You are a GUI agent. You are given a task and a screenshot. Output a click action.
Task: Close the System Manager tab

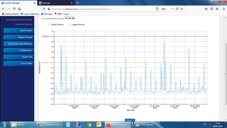coord(34,3)
